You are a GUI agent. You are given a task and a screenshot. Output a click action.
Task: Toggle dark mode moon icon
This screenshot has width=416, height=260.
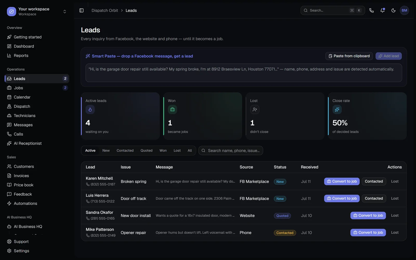click(393, 10)
